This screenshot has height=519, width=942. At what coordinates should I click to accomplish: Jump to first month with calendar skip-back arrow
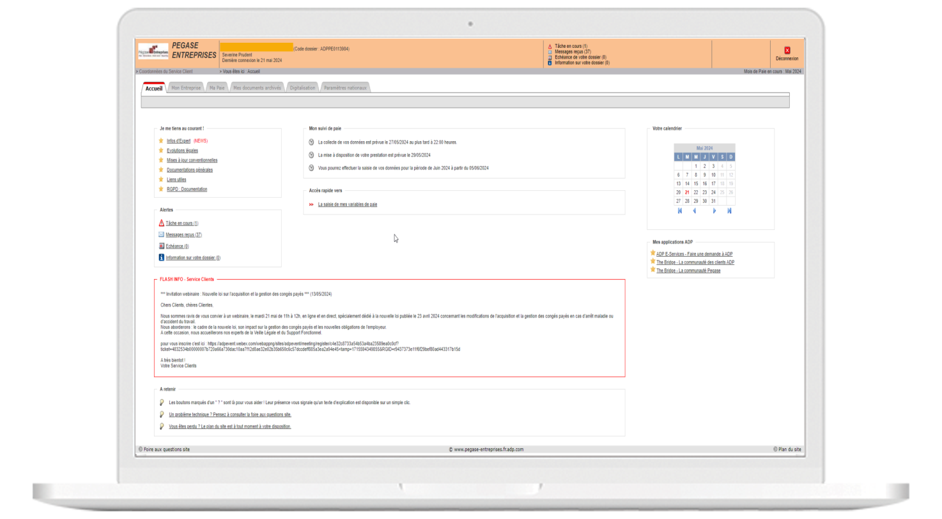click(x=679, y=211)
